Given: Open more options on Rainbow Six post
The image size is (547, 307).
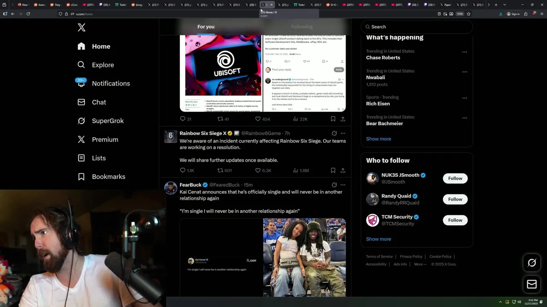Looking at the screenshot, I should (x=343, y=133).
